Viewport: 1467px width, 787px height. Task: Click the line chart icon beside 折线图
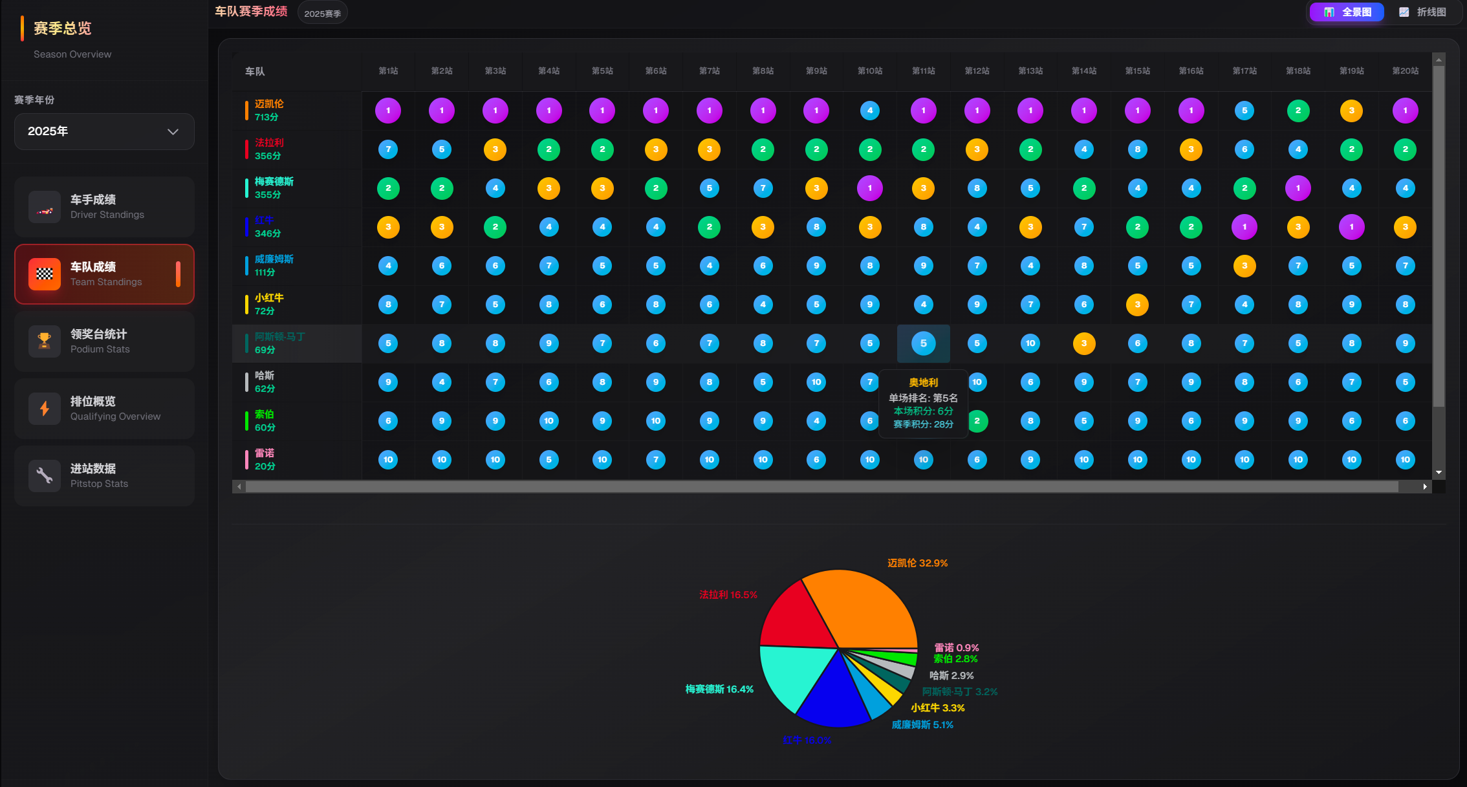point(1404,12)
